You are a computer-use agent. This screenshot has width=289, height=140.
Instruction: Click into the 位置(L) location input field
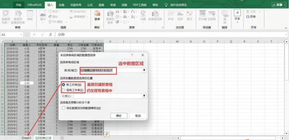[x=108, y=96]
